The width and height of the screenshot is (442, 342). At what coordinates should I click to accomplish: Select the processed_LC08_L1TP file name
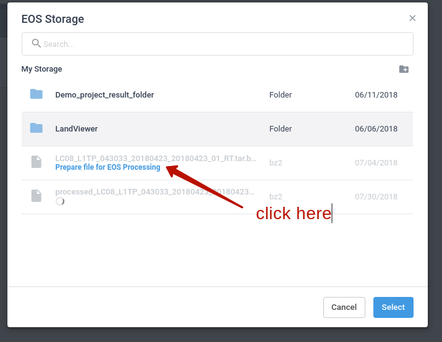pos(156,192)
